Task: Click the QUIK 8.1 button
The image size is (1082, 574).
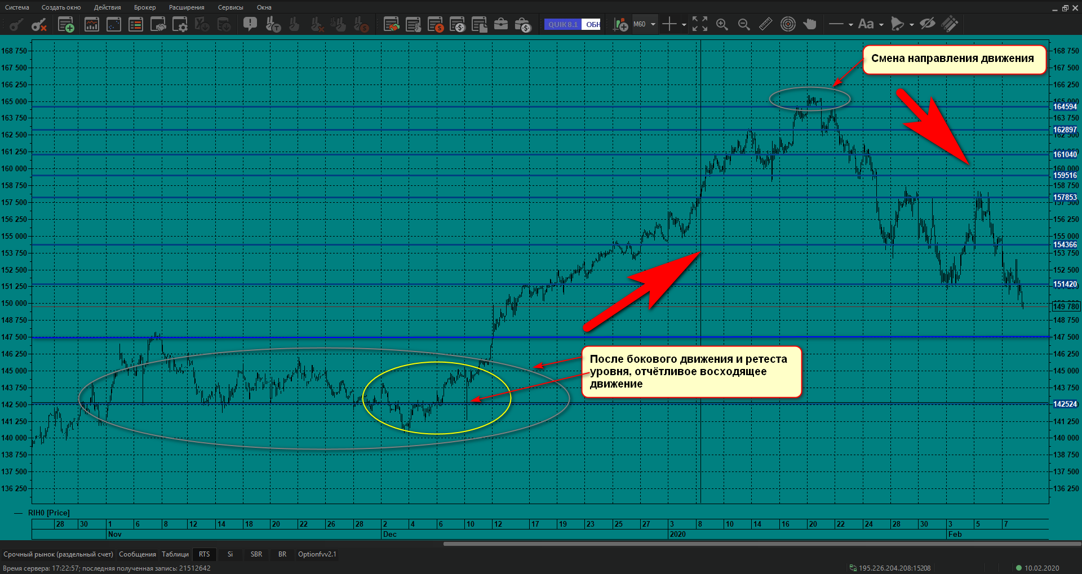Action: point(563,24)
